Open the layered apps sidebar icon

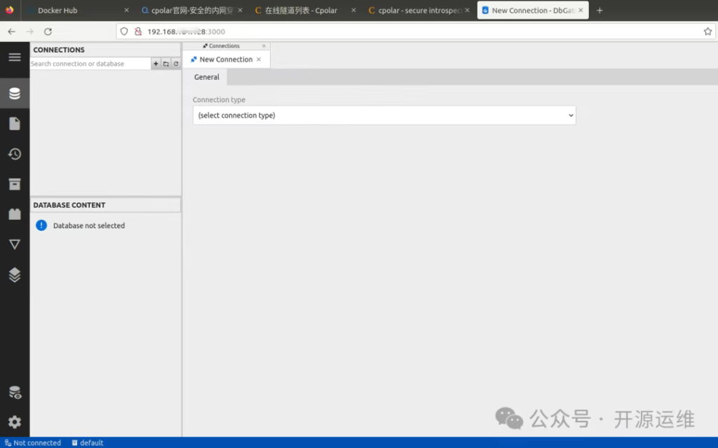pos(15,275)
